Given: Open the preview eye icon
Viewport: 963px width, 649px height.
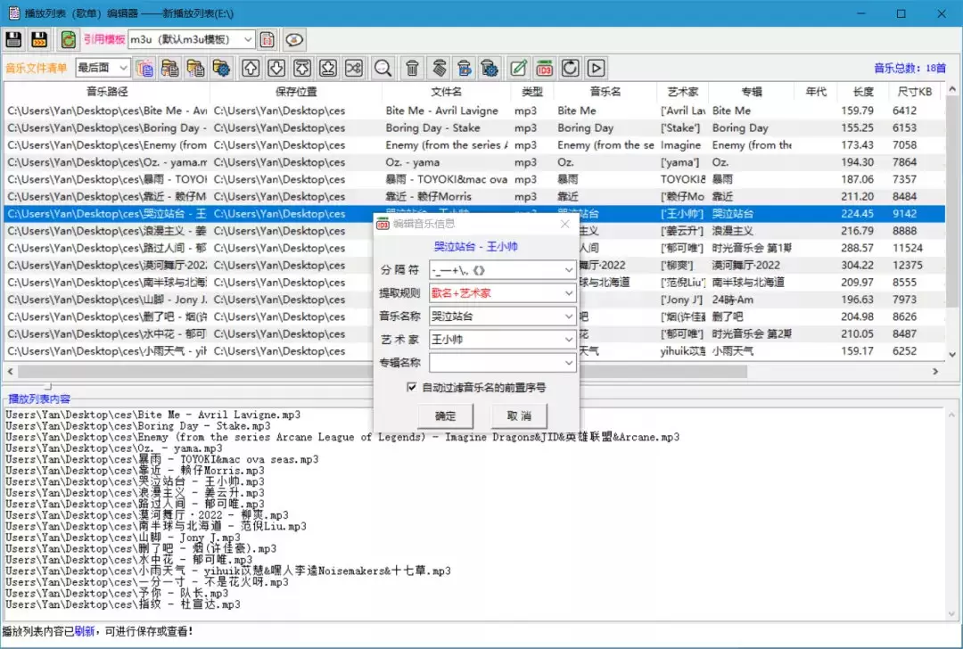Looking at the screenshot, I should 294,40.
